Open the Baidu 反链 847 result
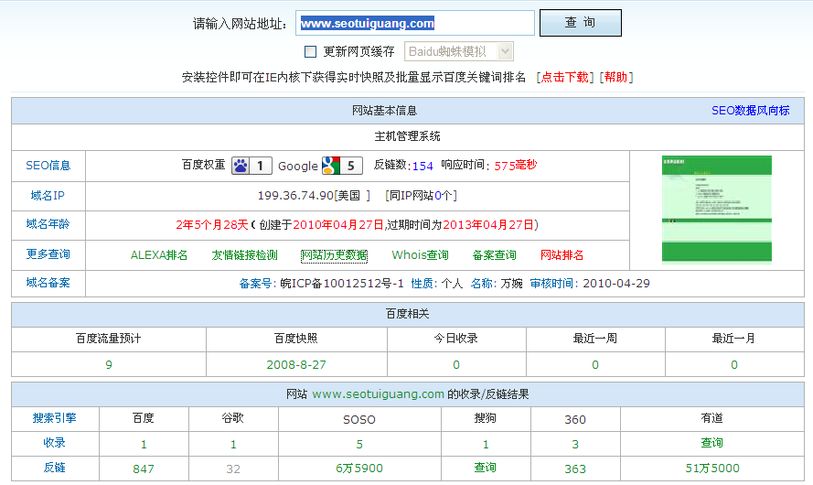Viewport: 813px width, 485px height. pos(143,469)
